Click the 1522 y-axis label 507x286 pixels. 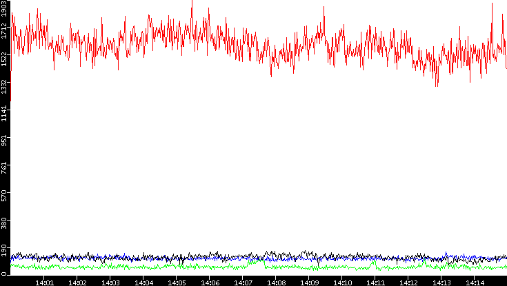pos(4,60)
